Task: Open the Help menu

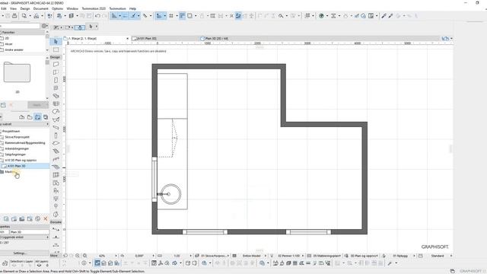Action: 132,8
